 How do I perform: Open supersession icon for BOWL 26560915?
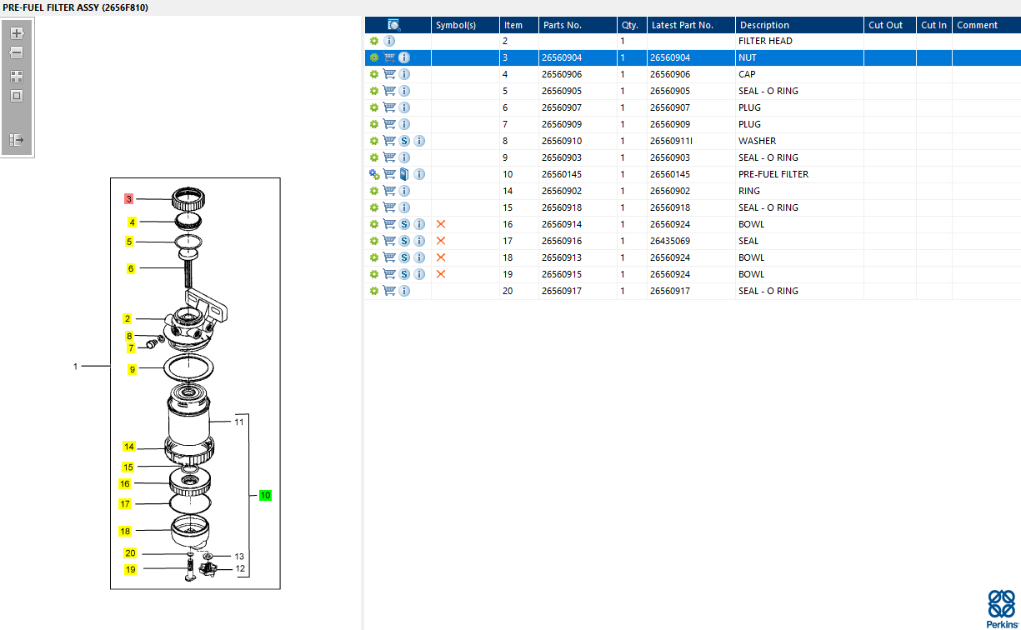[404, 274]
